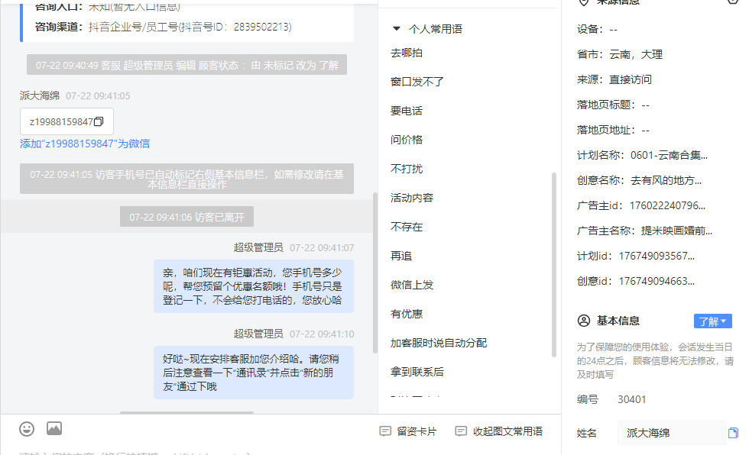Screen dimensions: 749x455
Task: Select the quick phrase 不存在
Action: point(407,227)
